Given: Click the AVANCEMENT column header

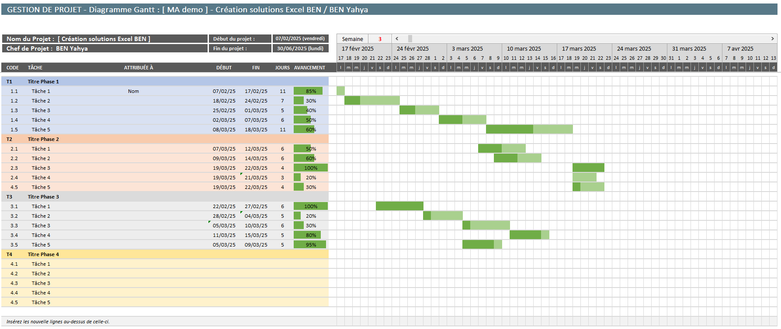Looking at the screenshot, I should click(x=309, y=68).
